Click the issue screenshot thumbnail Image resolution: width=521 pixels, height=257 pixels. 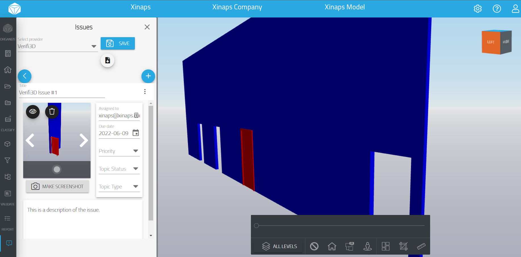click(x=57, y=140)
